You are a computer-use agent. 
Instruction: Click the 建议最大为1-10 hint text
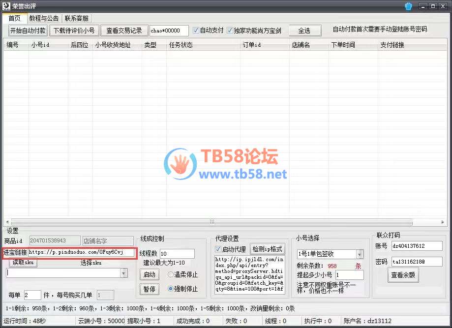point(164,263)
